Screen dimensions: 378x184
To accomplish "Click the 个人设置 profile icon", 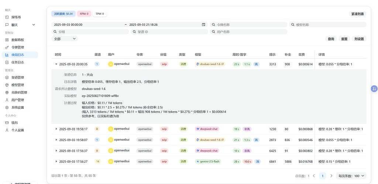I will tap(7, 130).
